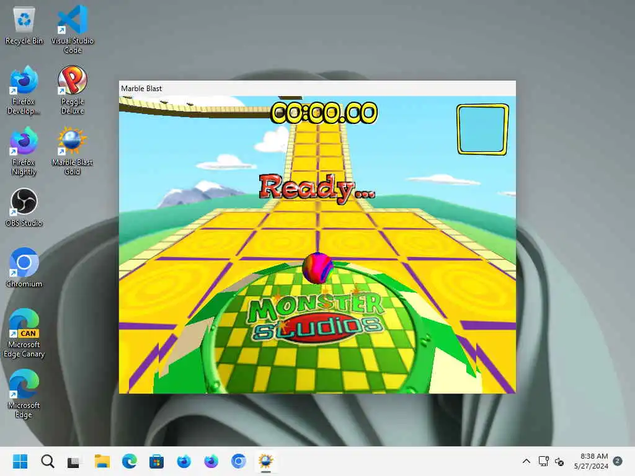Launch Microsoft Edge from the taskbar
Viewport: 635px width, 476px height.
(129, 461)
